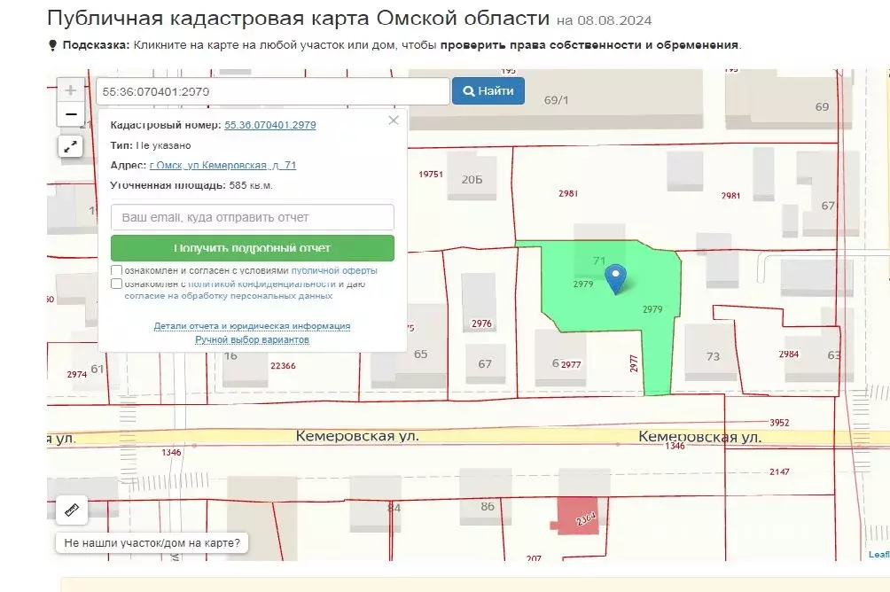Image resolution: width=890 pixels, height=592 pixels.
Task: Click Не нашли участок/дом на карте button
Action: pos(152,542)
